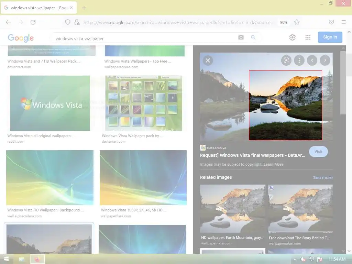Screen dimensions: 352x264
Task: Click wallpaperaccess.com source text
Action: coord(121,67)
